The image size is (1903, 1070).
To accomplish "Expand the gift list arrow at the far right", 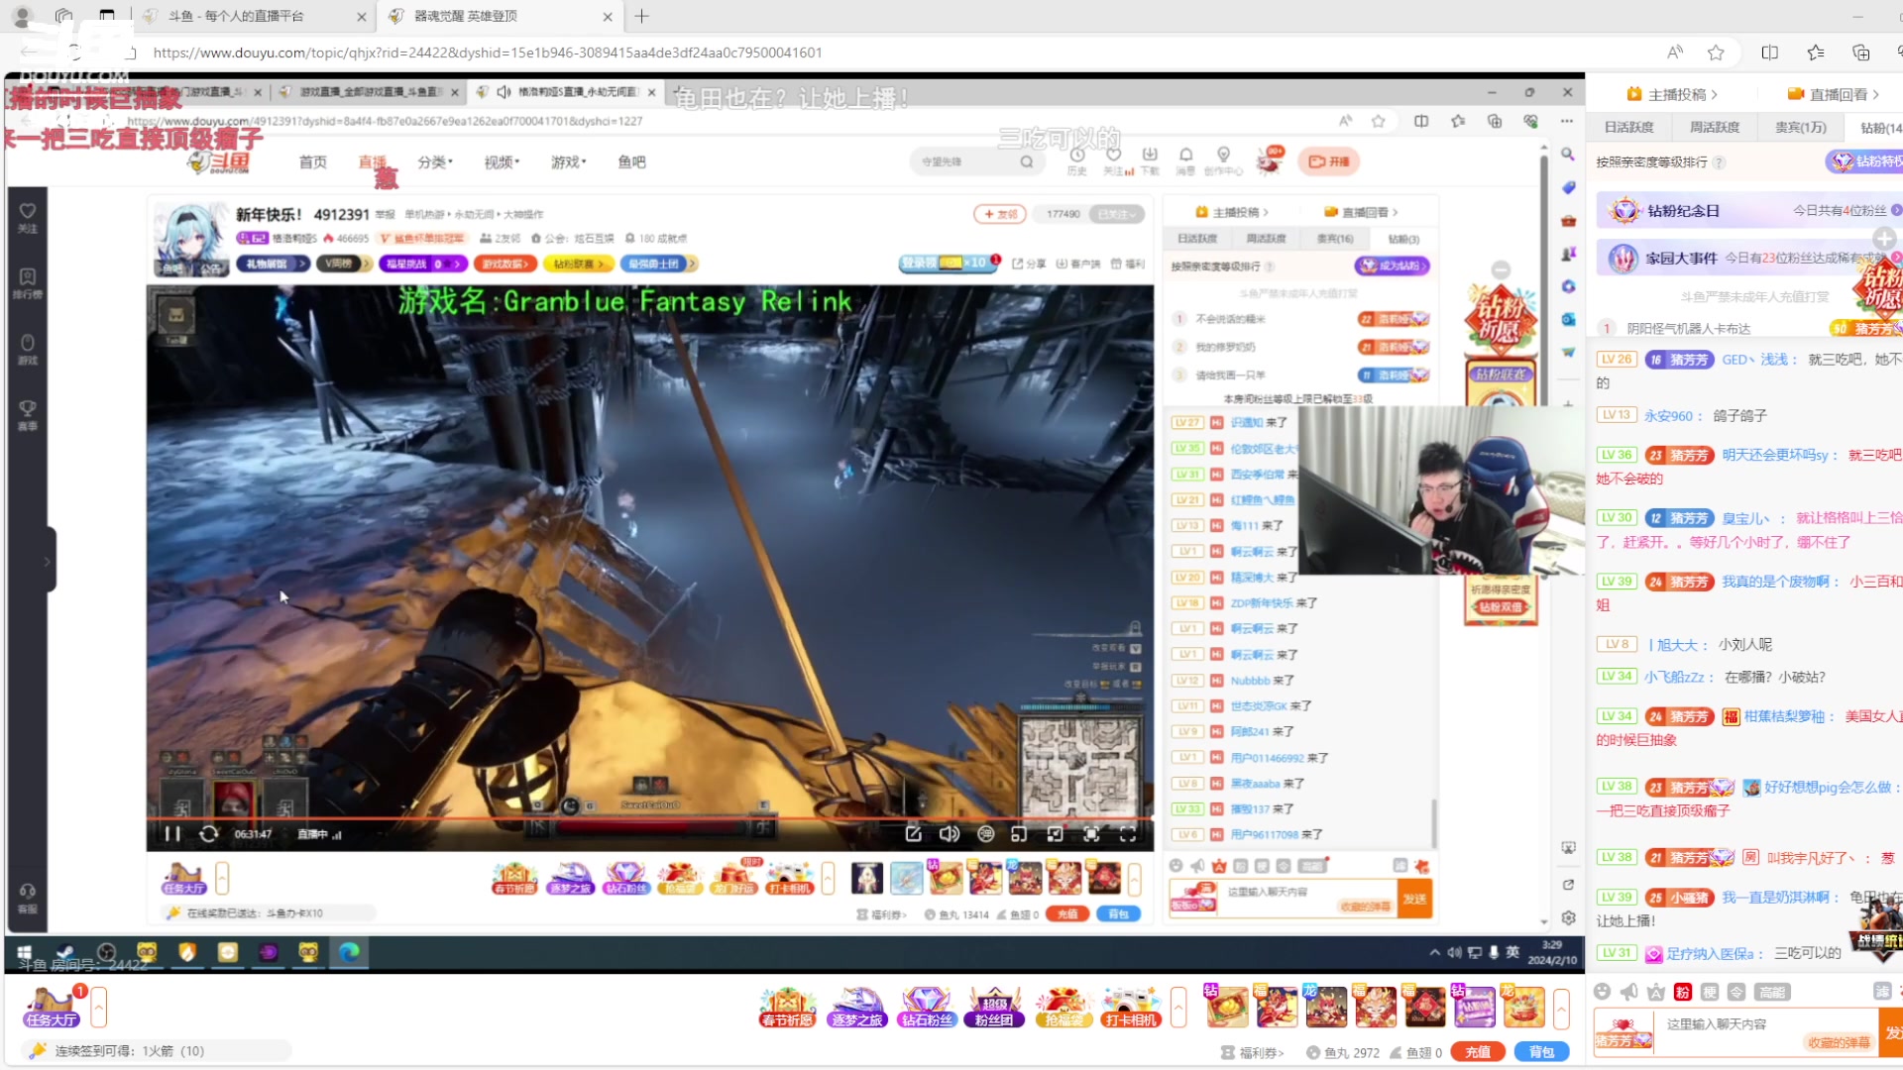I will click(x=1561, y=1008).
